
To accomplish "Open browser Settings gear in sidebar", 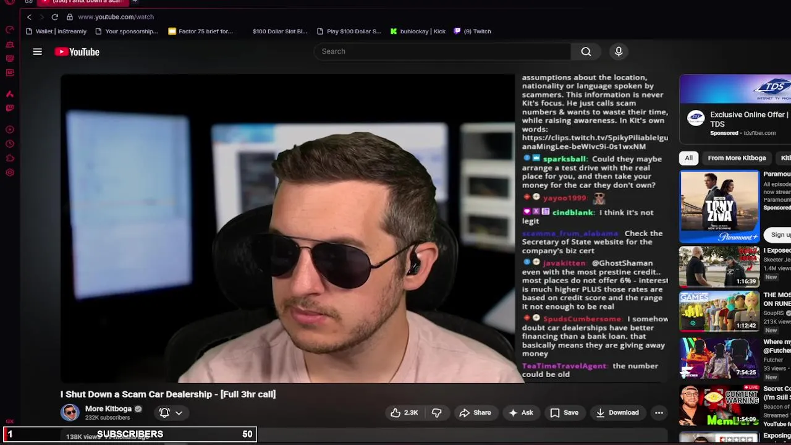I will pyautogui.click(x=10, y=172).
